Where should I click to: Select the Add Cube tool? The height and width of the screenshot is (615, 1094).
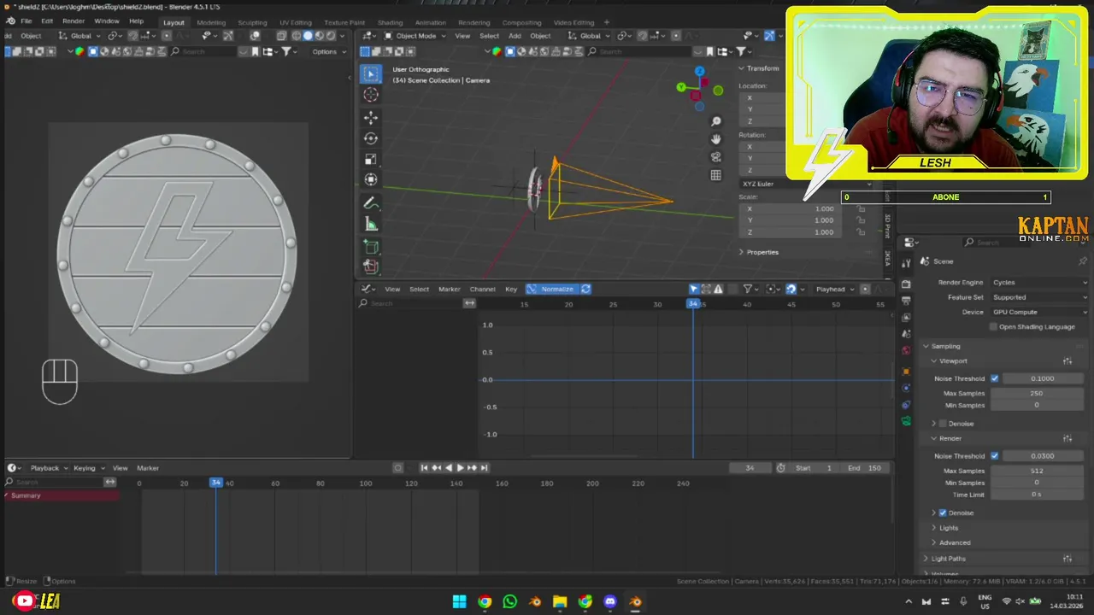[371, 247]
